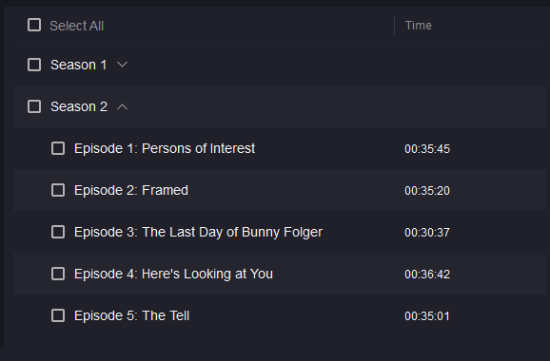Click Episode 4: Here's Looking at You title
550x361 pixels.
(173, 274)
